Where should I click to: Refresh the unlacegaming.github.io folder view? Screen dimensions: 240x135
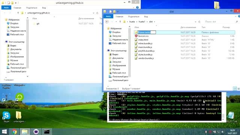point(97,13)
